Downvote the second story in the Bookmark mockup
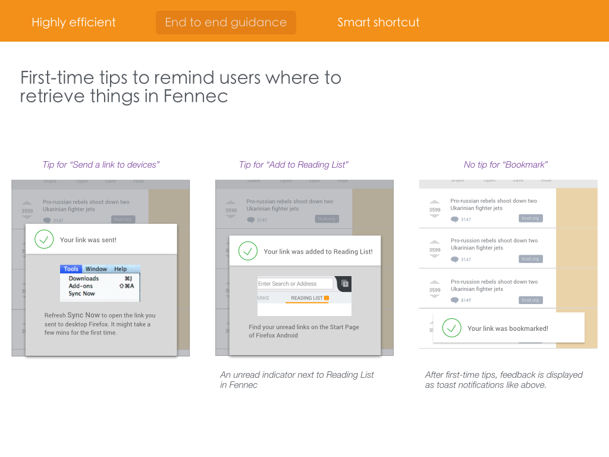Viewport: 609px width, 457px height. [434, 256]
